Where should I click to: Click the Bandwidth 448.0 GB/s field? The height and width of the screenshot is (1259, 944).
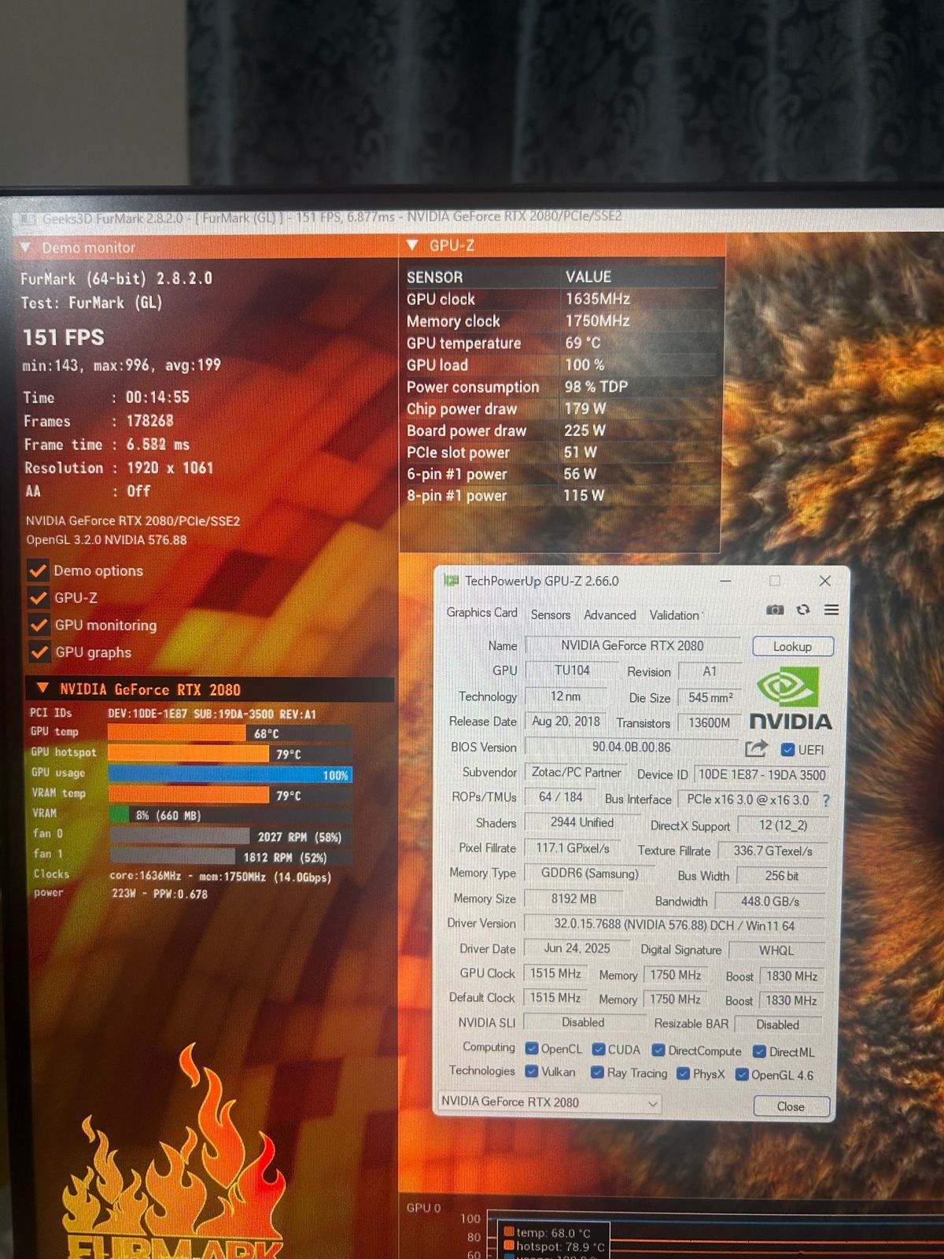point(769,901)
